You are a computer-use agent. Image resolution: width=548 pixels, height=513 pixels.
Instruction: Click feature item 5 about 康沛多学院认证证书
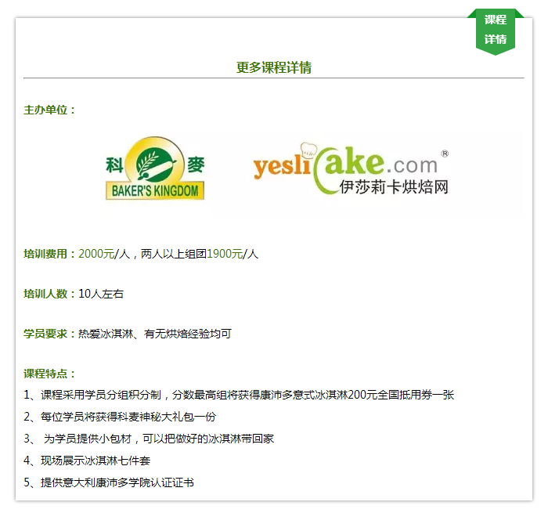(x=109, y=482)
